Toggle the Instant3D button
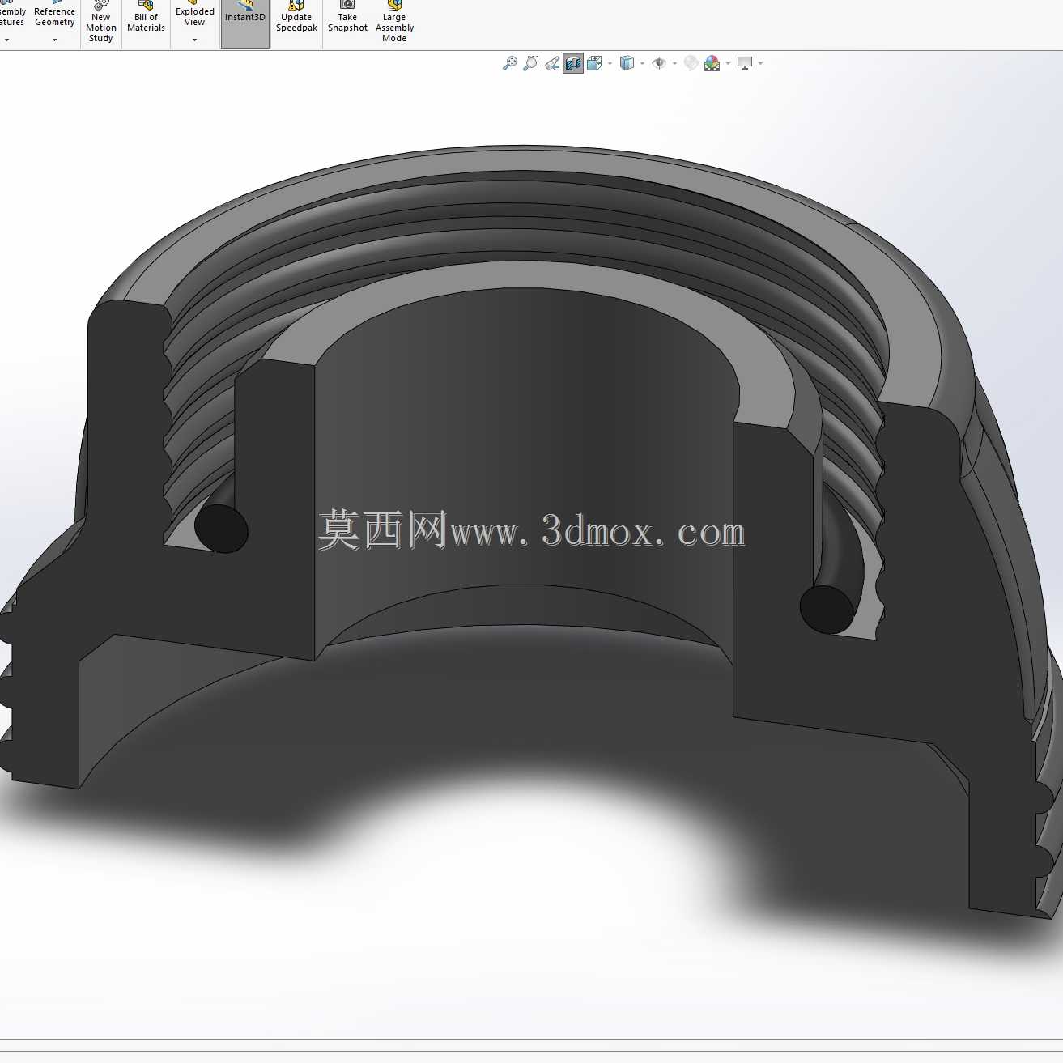Image resolution: width=1063 pixels, height=1063 pixels. 245,23
